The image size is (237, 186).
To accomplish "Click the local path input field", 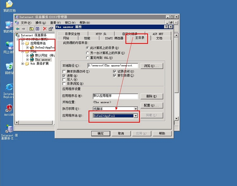I will [x=113, y=65].
